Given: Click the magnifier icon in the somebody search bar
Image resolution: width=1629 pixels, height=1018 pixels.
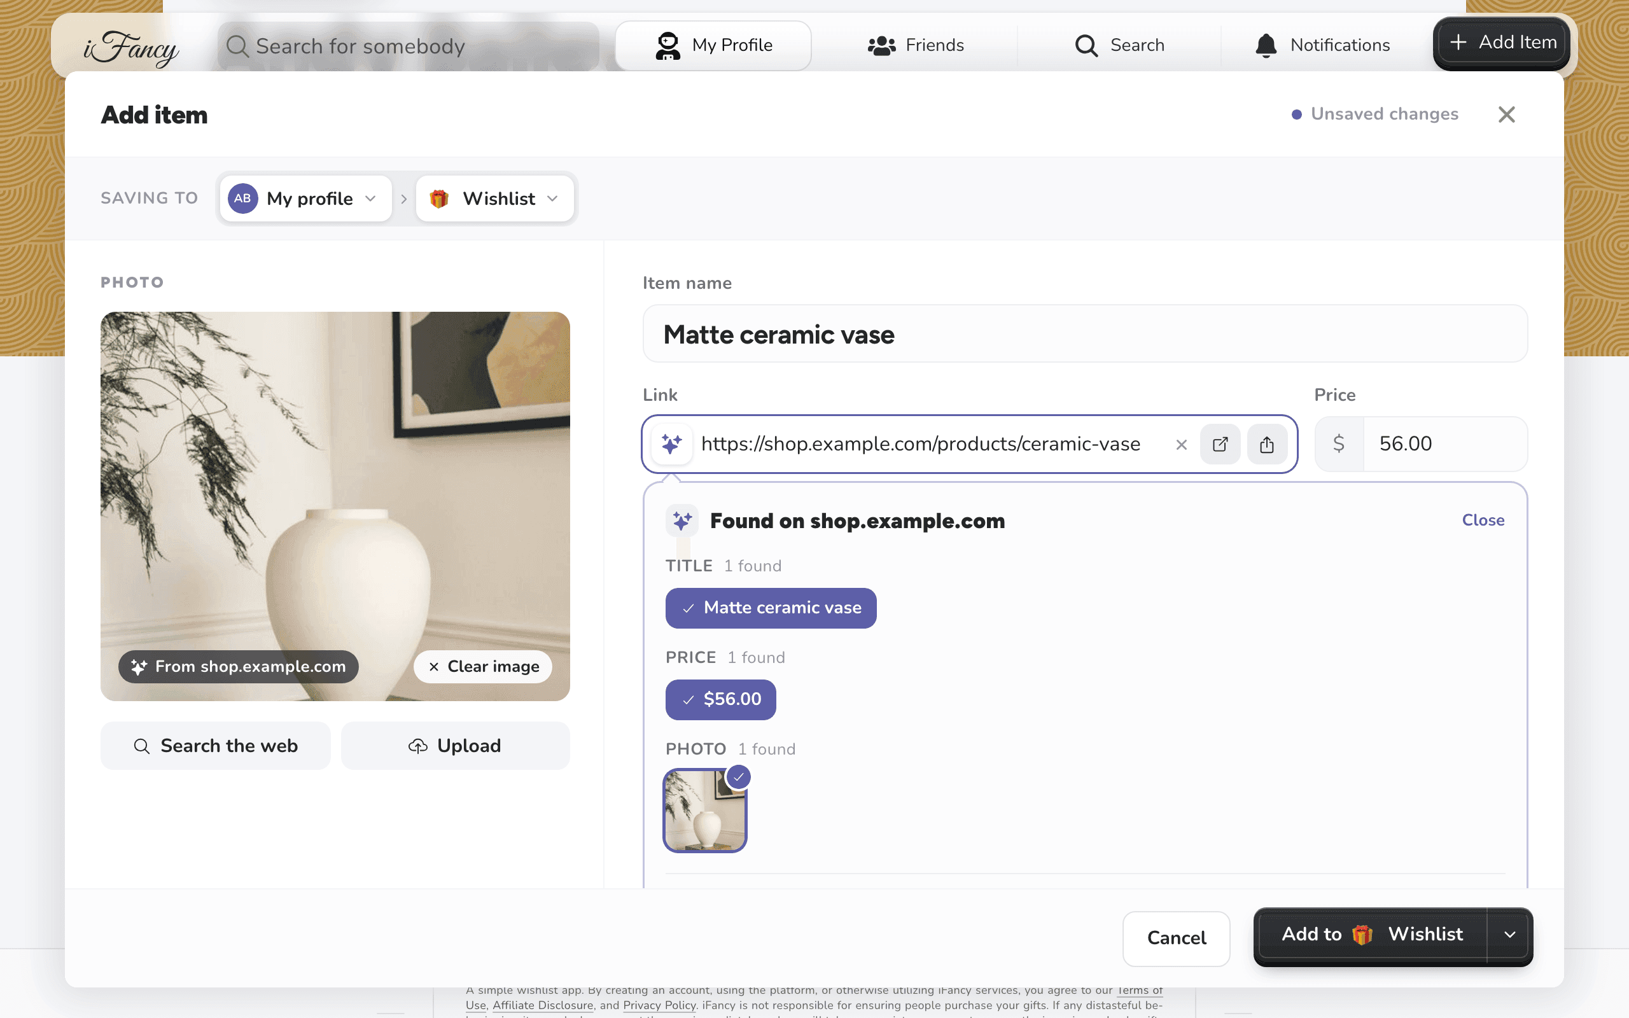Looking at the screenshot, I should click(237, 46).
